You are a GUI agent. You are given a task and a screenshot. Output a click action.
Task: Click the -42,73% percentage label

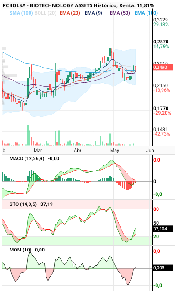162,134
